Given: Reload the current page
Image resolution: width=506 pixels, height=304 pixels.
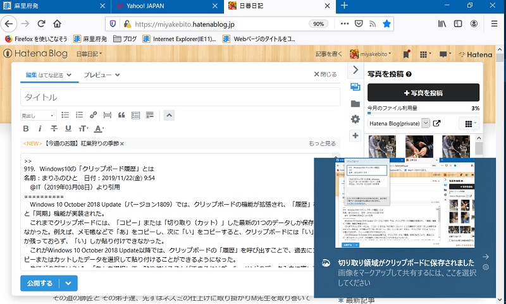Looking at the screenshot, I should click(x=41, y=23).
